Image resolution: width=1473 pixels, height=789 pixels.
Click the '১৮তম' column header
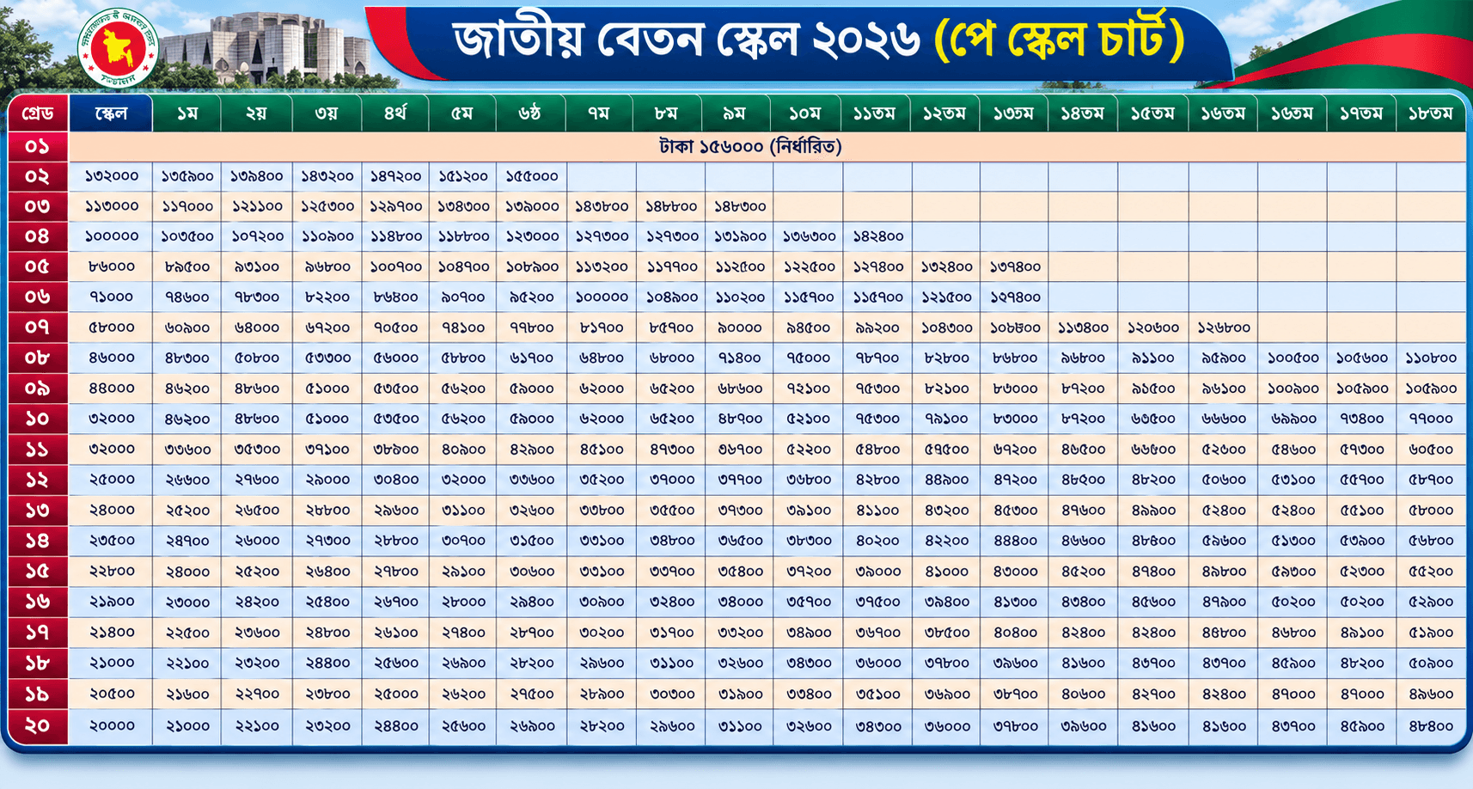(1431, 113)
